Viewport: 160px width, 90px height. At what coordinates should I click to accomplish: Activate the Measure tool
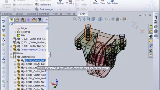coord(3,26)
